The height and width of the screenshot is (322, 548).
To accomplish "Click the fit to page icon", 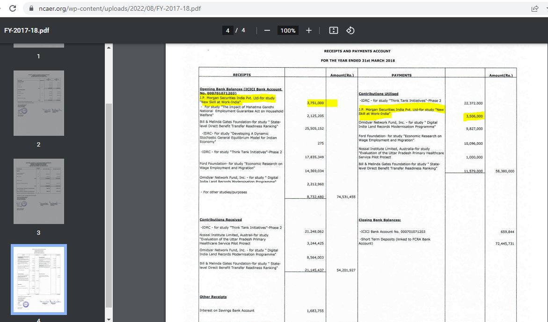I will [333, 30].
